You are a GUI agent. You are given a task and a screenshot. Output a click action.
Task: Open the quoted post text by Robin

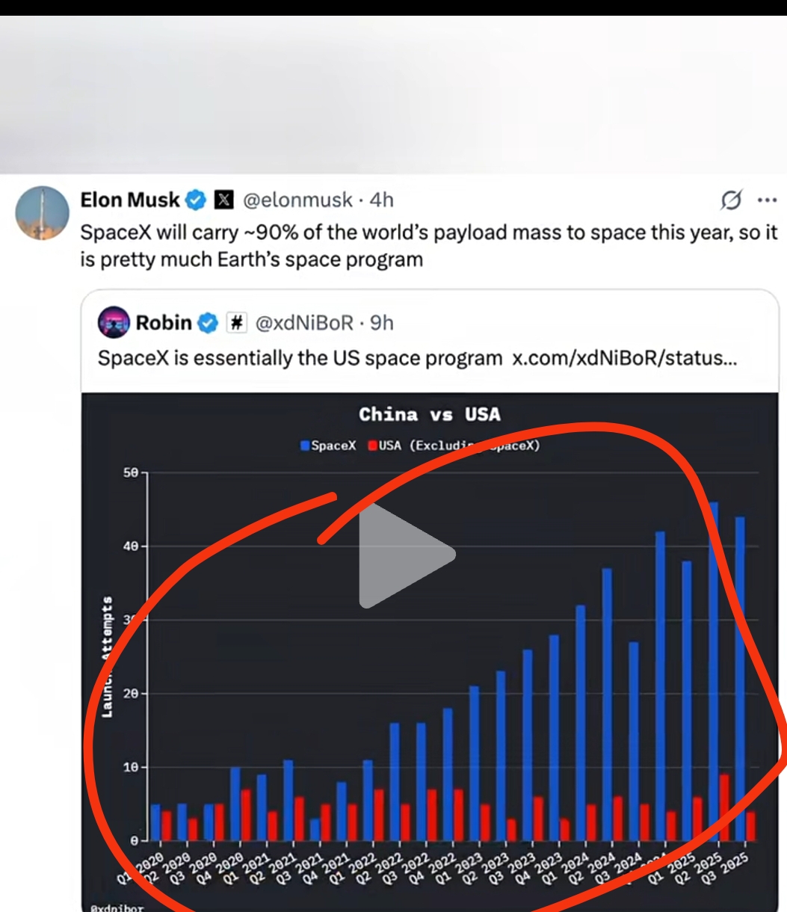coord(300,358)
